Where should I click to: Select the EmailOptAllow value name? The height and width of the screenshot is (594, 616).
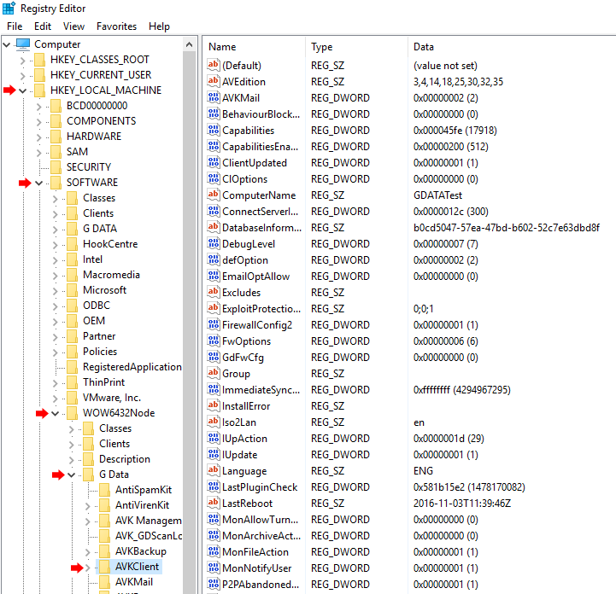coord(255,277)
